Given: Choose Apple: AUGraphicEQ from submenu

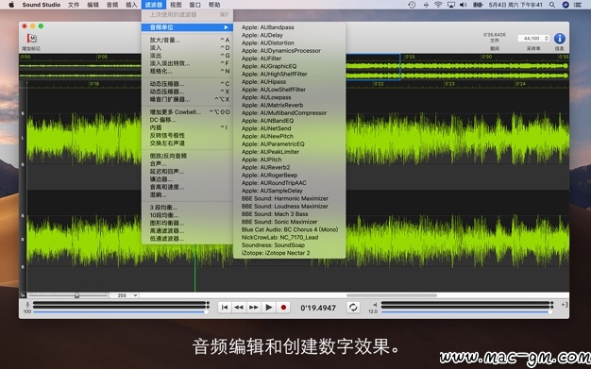Looking at the screenshot, I should (x=269, y=66).
